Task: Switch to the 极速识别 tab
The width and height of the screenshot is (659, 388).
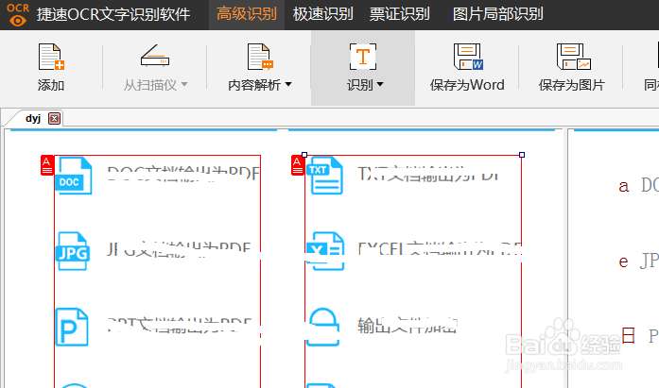Action: [x=322, y=14]
